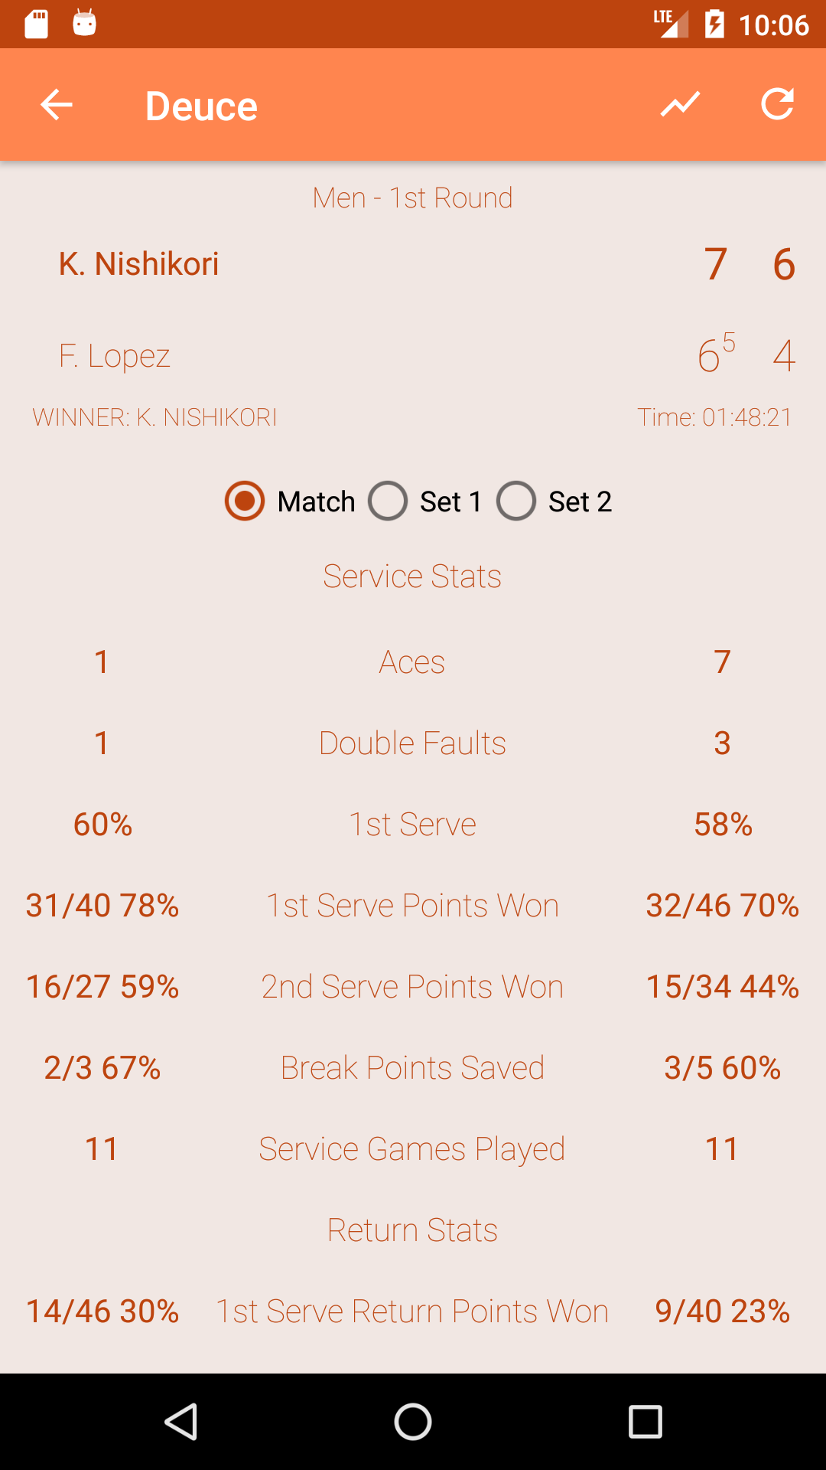The image size is (826, 1470).
Task: Open the match chart graph icon
Action: (x=680, y=104)
